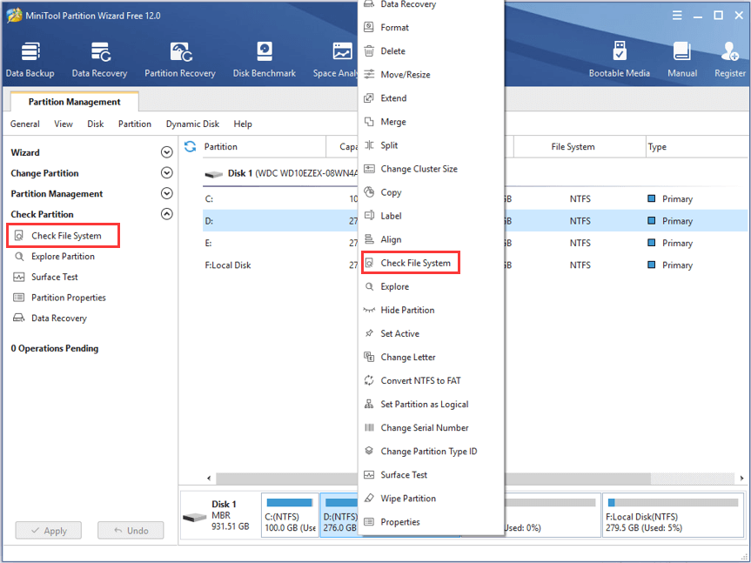Create Bootable Media
The height and width of the screenshot is (563, 751).
pyautogui.click(x=620, y=60)
